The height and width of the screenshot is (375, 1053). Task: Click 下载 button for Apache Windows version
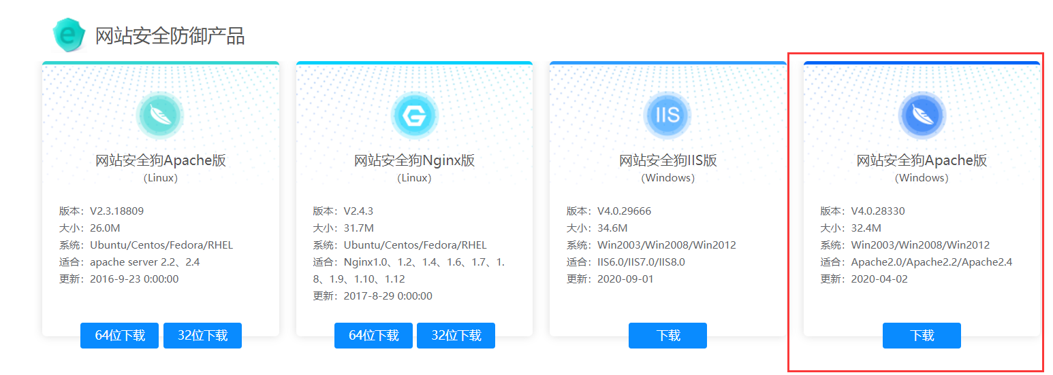point(922,336)
